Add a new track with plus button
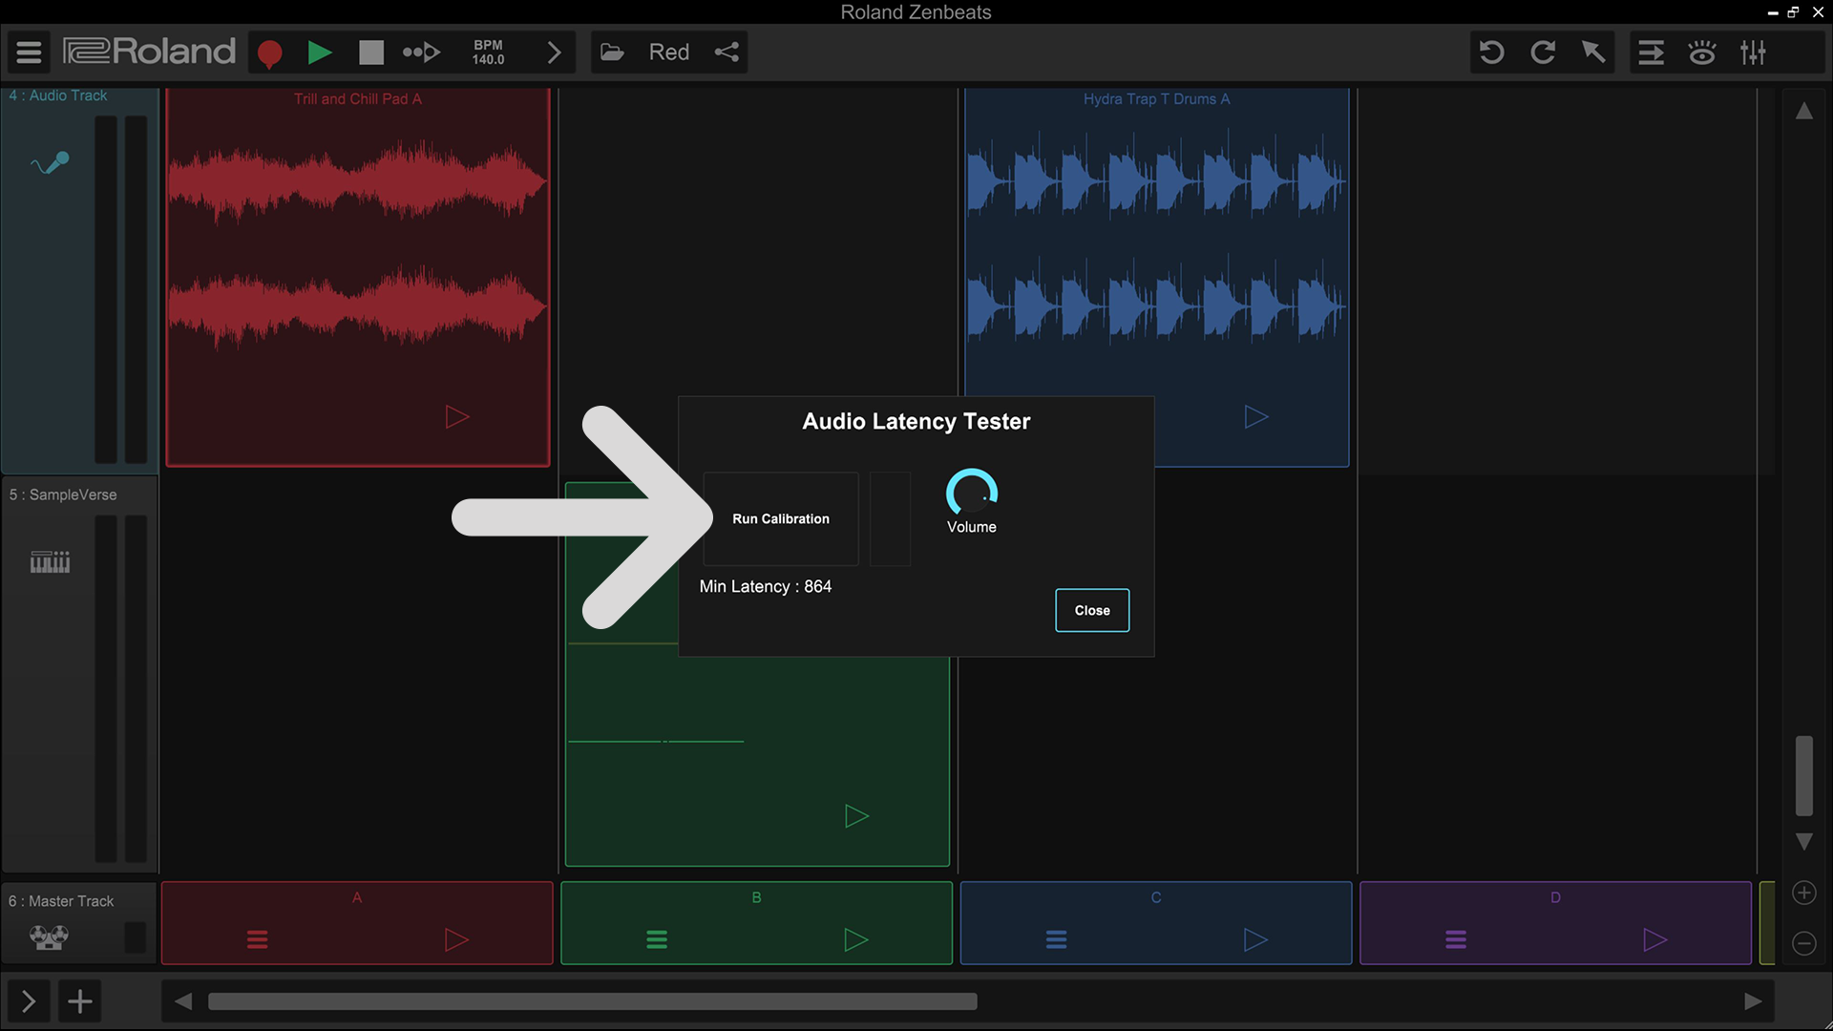The height and width of the screenshot is (1031, 1833). 80,1001
